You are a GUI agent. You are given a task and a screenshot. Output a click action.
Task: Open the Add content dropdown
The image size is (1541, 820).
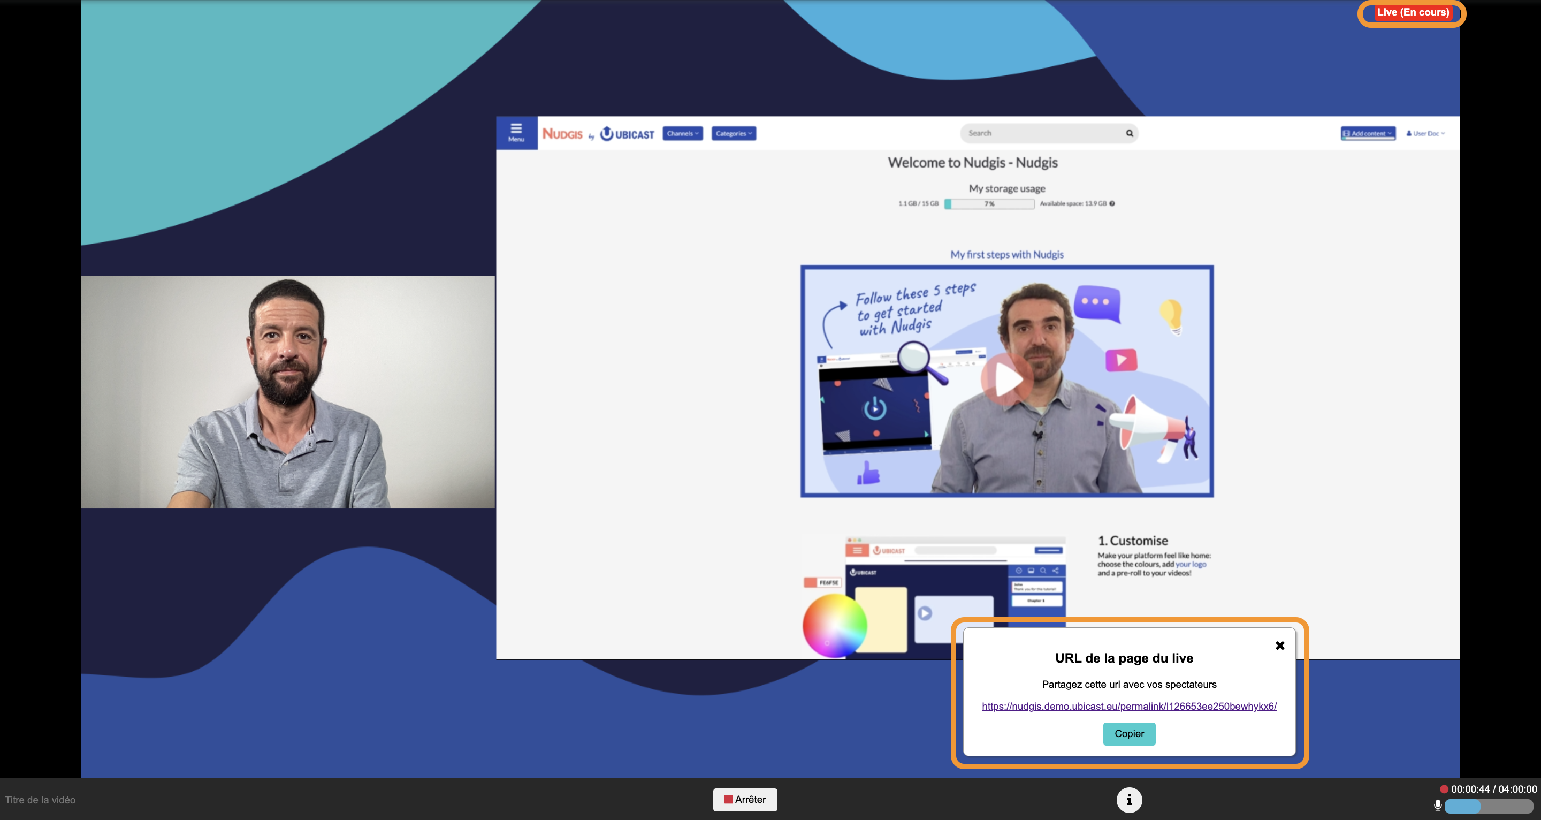(1368, 133)
